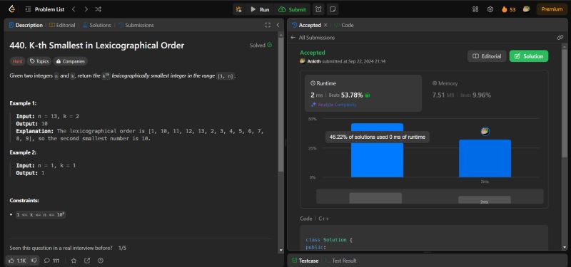Copy the submission link icon
The image size is (571, 267).
[560, 38]
